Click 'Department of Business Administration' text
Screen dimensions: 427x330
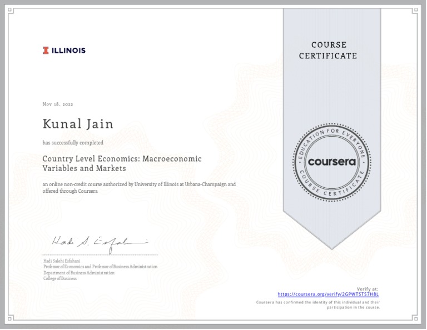pos(79,273)
